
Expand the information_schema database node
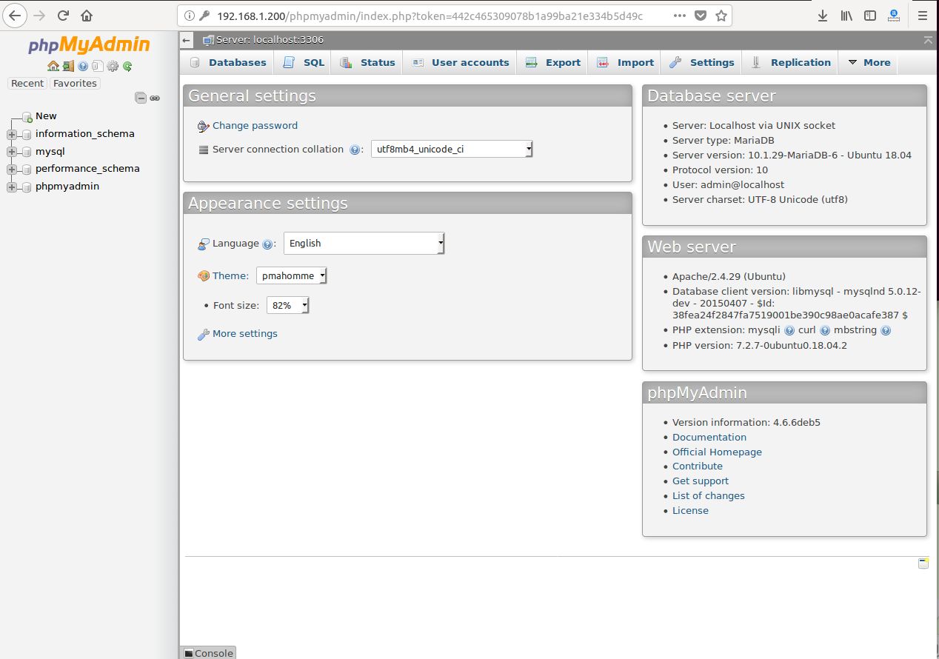pyautogui.click(x=12, y=134)
